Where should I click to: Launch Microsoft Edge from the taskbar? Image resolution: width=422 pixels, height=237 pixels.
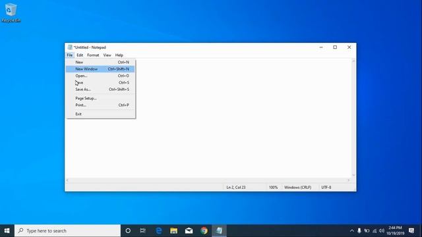[x=159, y=230]
